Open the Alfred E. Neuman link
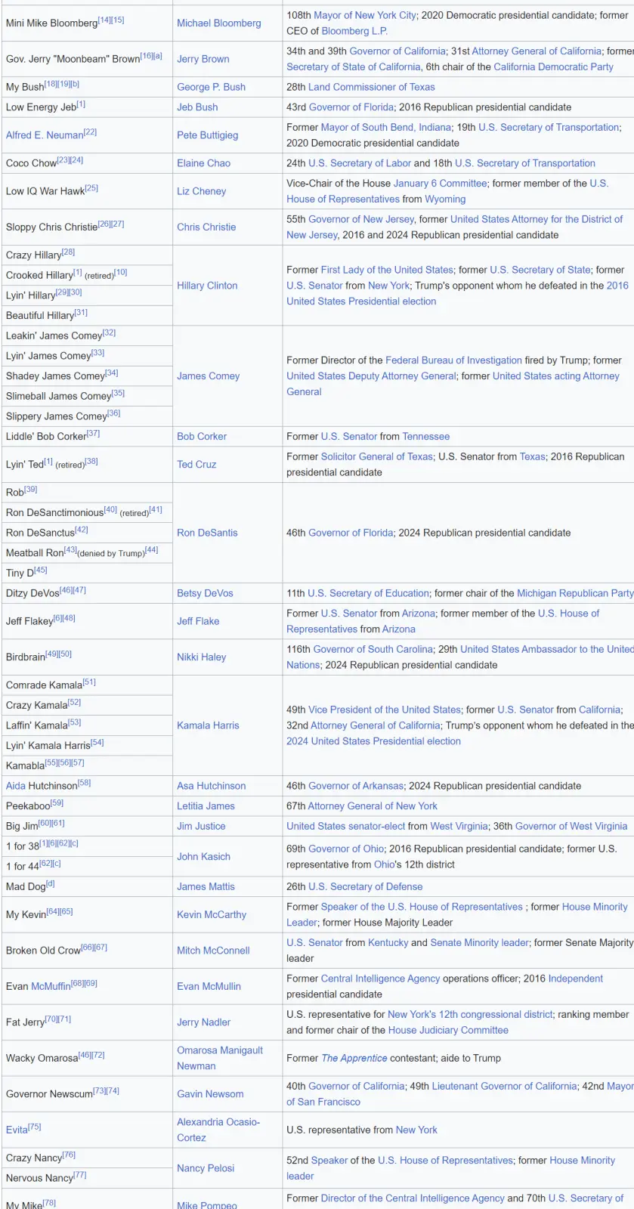This screenshot has height=1209, width=634. (x=45, y=135)
